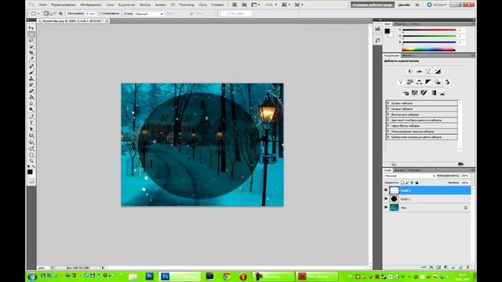Open the Изображение menu
This screenshot has height=282, width=502.
click(91, 5)
